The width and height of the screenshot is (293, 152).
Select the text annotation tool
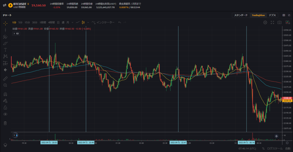coord(5,50)
